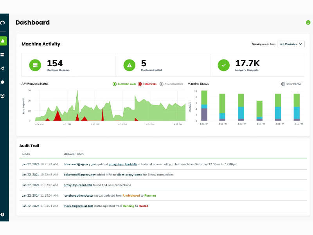313x235 pixels.
Task: Open the connections graph sidebar icon
Action: 2,69
